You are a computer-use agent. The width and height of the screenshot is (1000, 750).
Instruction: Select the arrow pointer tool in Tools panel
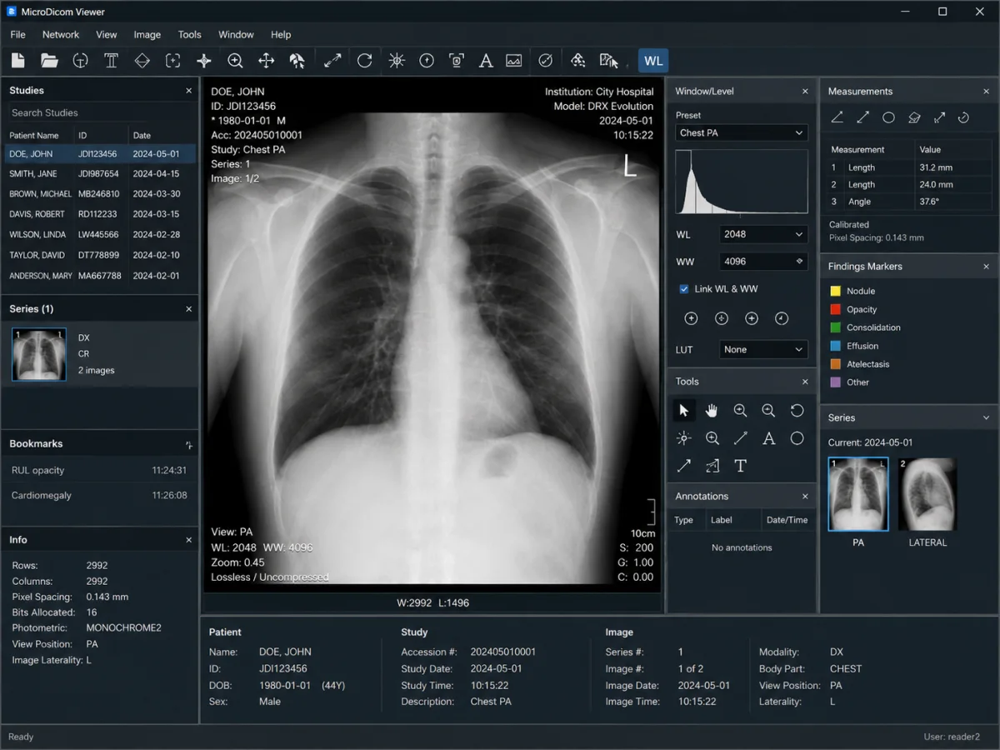pyautogui.click(x=683, y=410)
